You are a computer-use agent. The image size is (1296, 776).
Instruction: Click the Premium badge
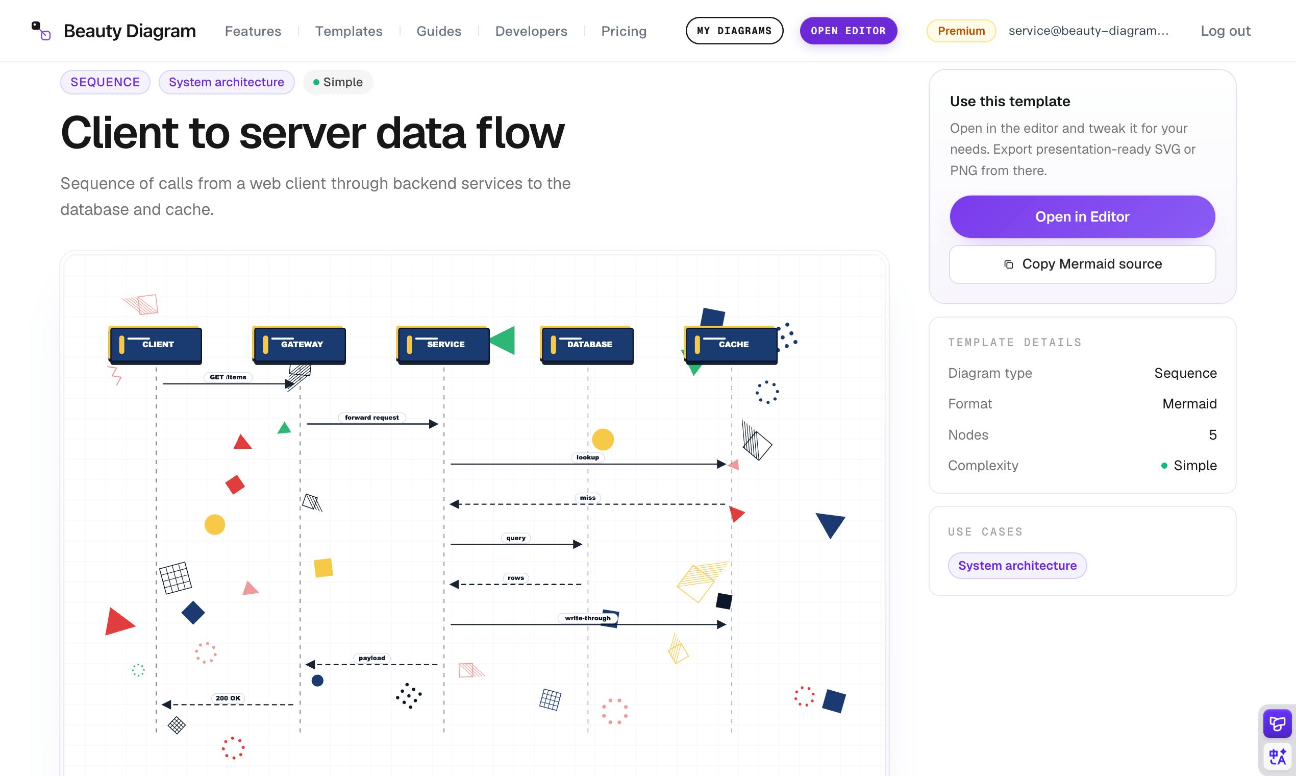point(961,31)
